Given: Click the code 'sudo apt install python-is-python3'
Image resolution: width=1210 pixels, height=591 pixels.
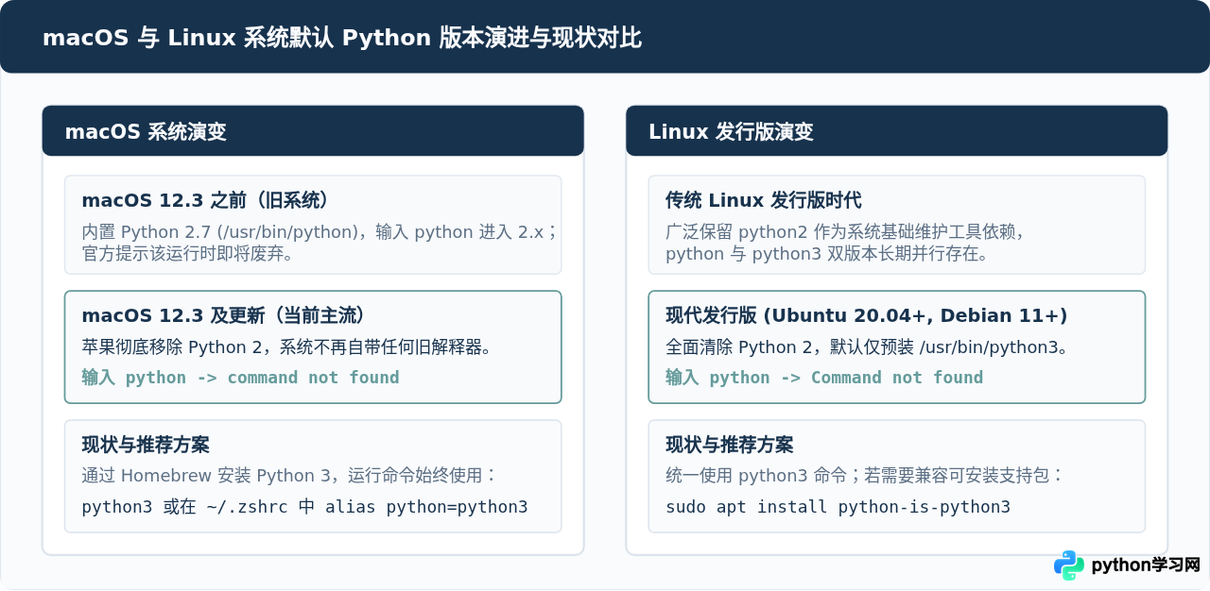Looking at the screenshot, I should [x=838, y=507].
